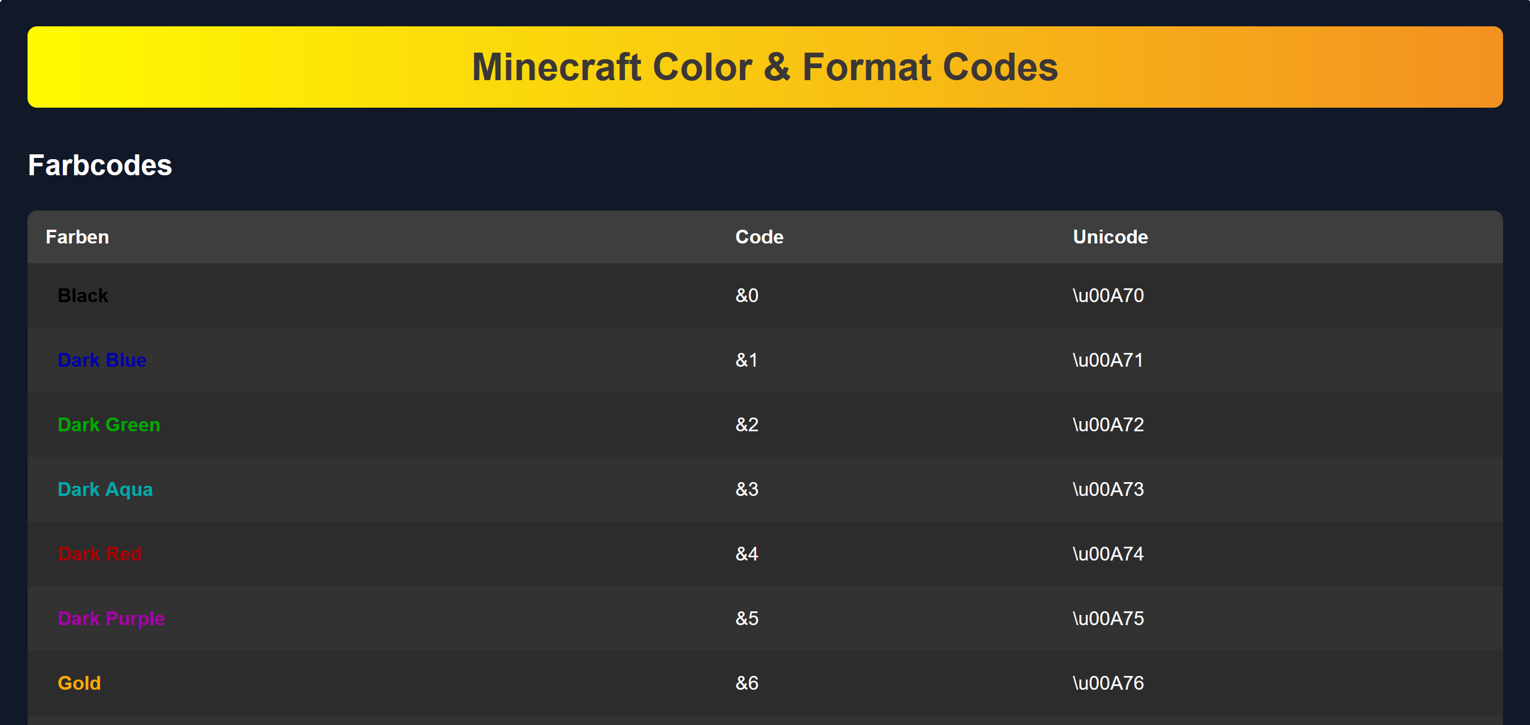This screenshot has height=725, width=1530.
Task: Select the Dark Red color label
Action: (x=100, y=554)
